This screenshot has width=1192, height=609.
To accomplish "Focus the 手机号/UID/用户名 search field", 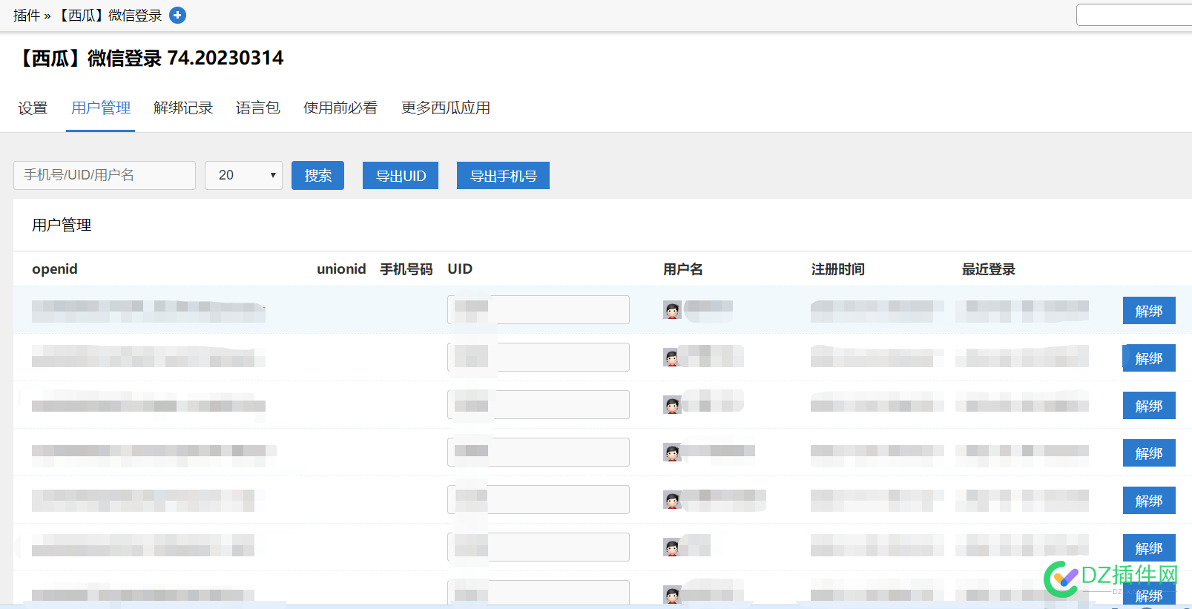I will [105, 175].
